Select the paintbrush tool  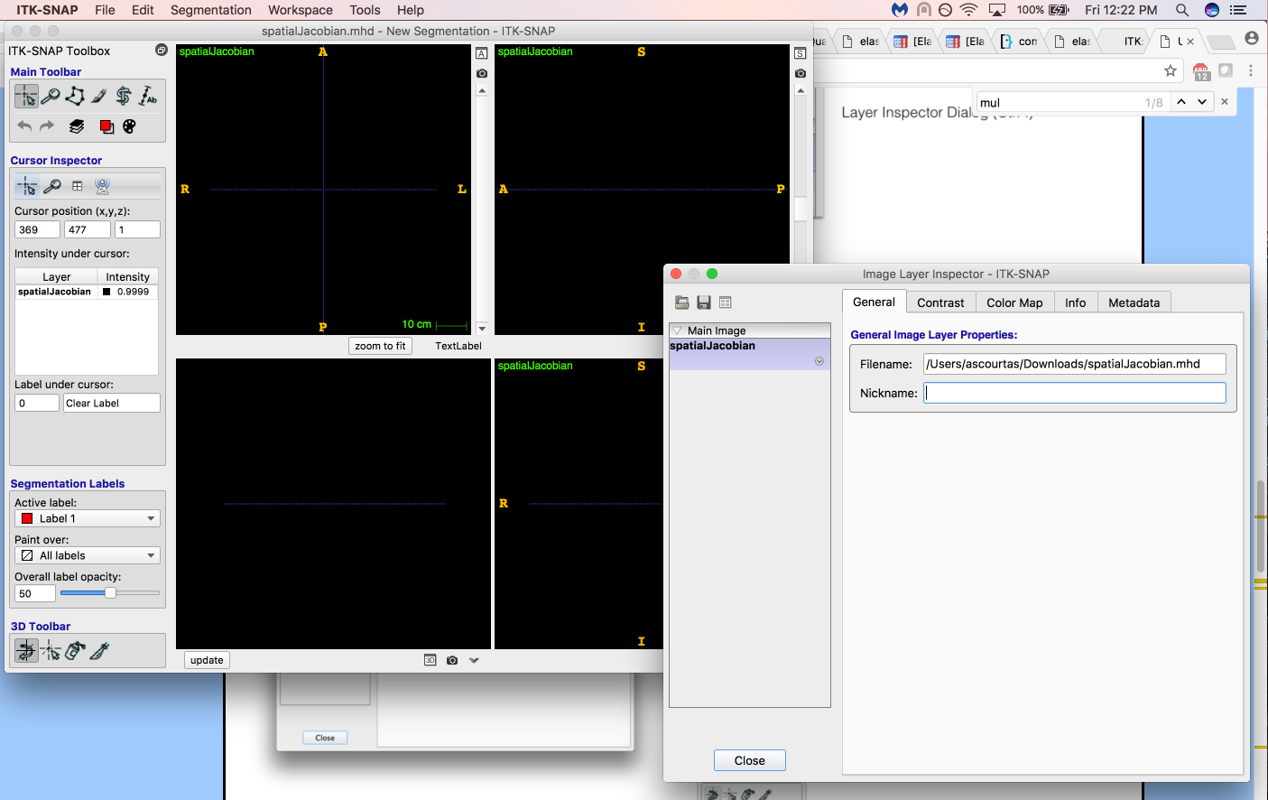point(99,96)
